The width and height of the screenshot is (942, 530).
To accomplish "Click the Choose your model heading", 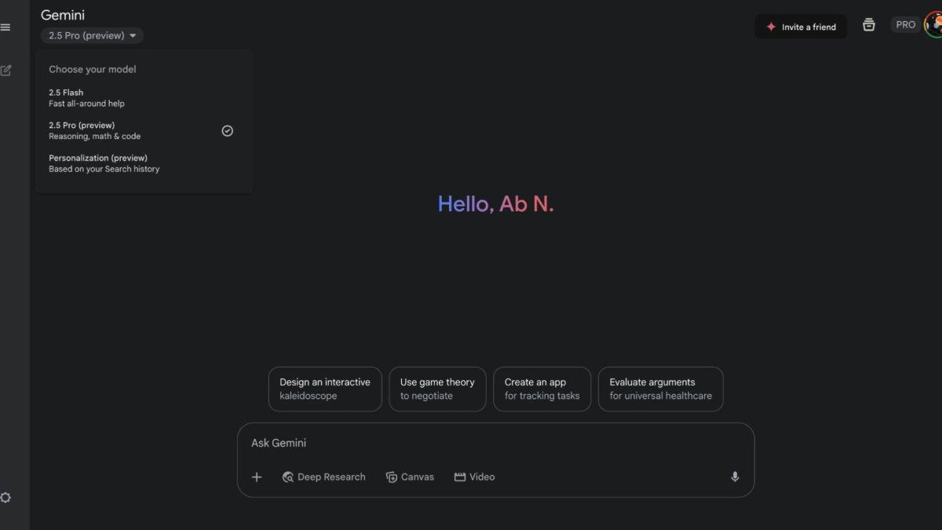I will click(93, 69).
